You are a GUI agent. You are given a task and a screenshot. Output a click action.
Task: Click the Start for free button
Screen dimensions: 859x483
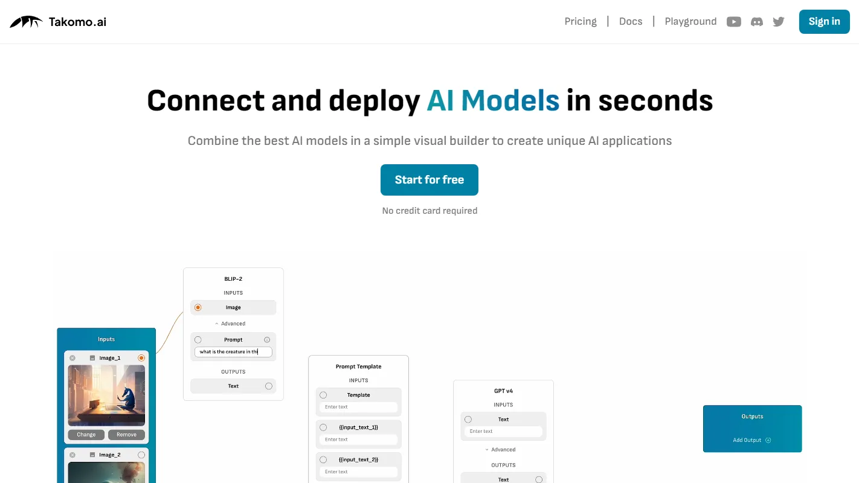pyautogui.click(x=429, y=179)
